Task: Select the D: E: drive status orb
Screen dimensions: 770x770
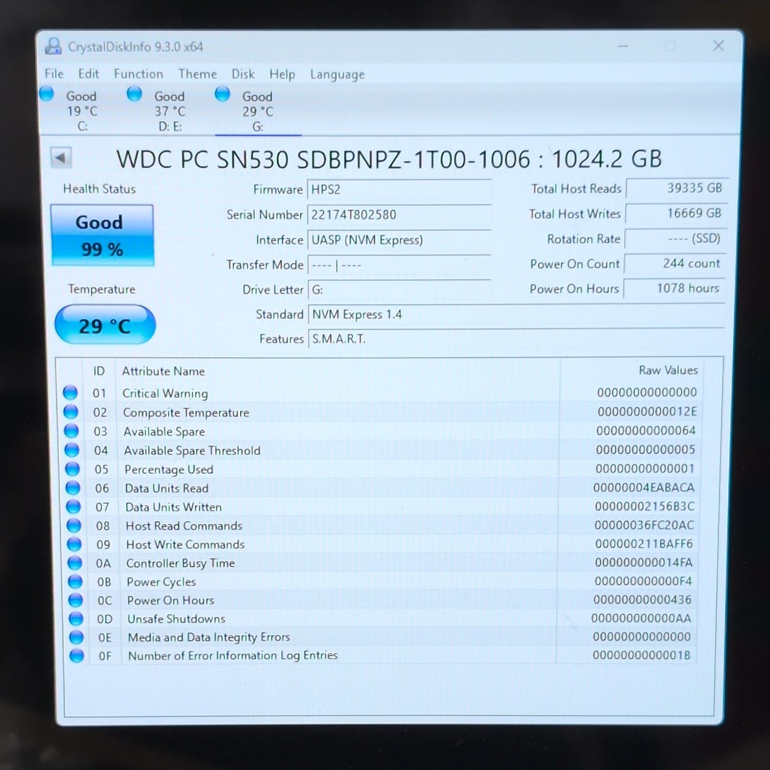Action: pos(134,94)
